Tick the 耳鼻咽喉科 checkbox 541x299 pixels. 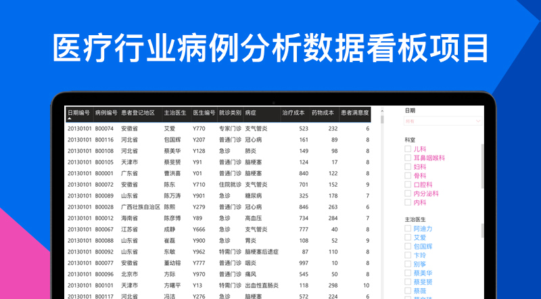click(x=408, y=158)
